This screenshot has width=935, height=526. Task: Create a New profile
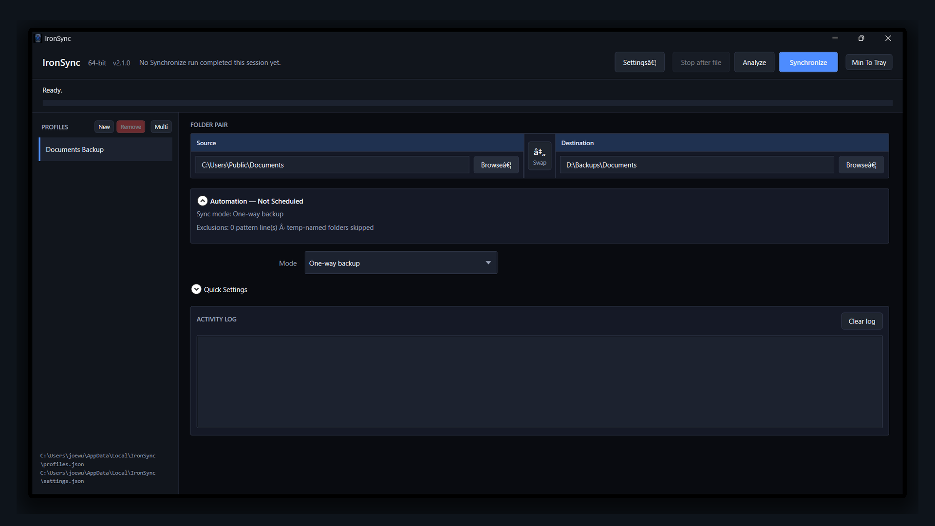[104, 127]
